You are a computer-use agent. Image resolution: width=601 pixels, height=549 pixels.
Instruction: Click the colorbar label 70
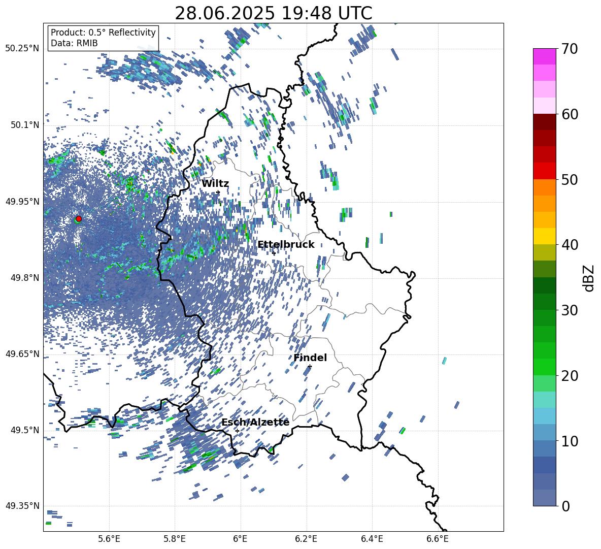[570, 49]
